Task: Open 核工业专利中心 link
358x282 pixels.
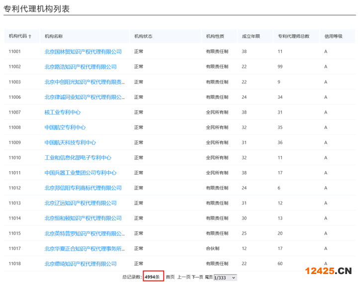Action: (x=63, y=112)
